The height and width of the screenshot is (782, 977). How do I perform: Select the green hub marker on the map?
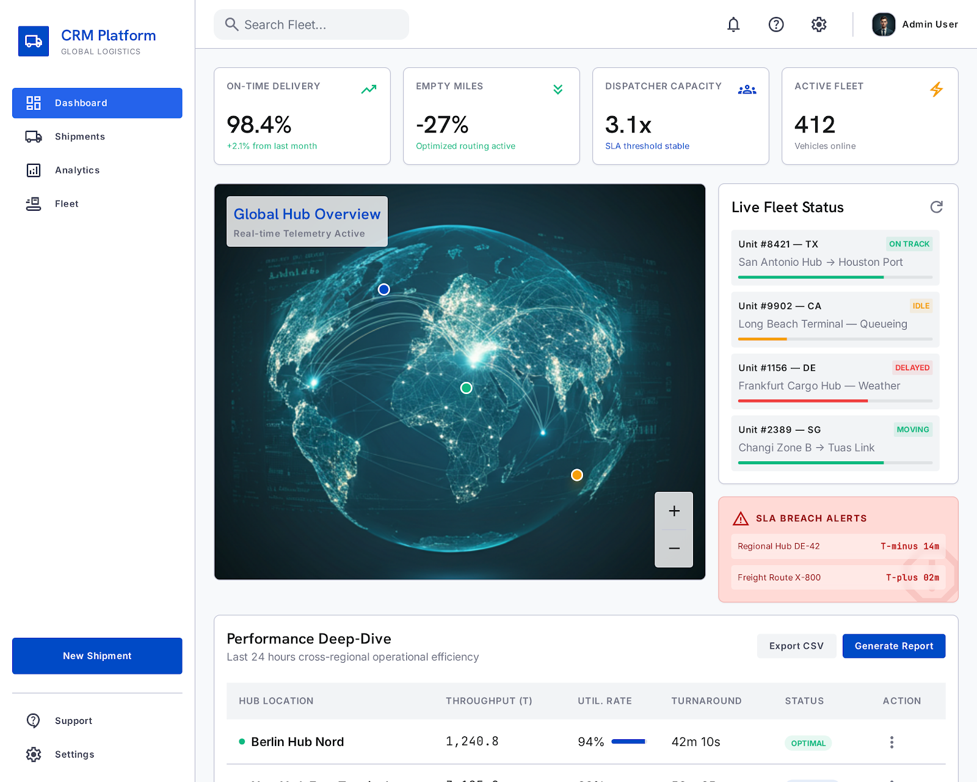pos(467,388)
